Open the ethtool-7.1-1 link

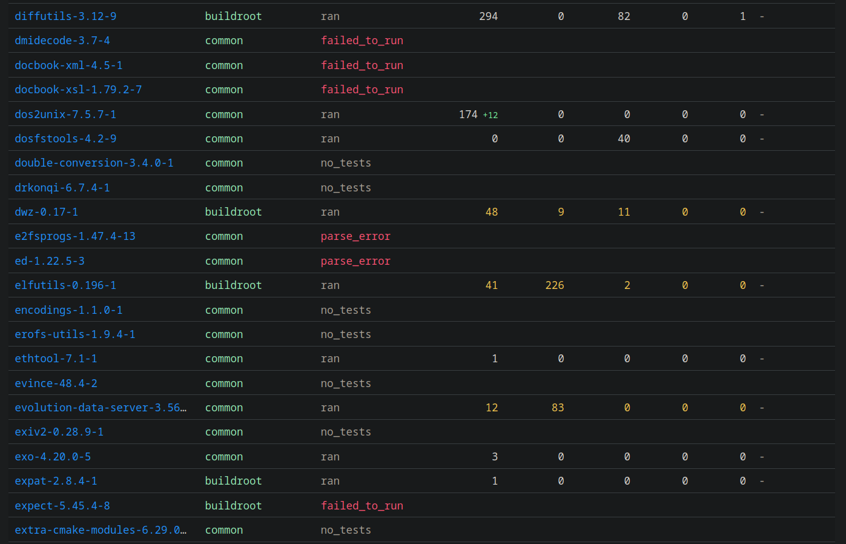[56, 359]
